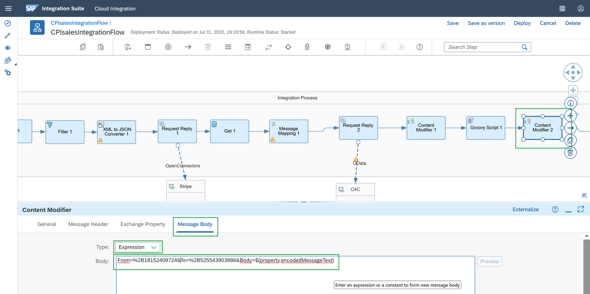This screenshot has height=294, width=590.
Task: Open the properties panel Help icon
Action: 555,210
